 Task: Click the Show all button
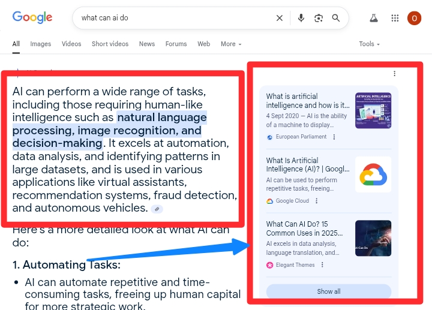(329, 291)
